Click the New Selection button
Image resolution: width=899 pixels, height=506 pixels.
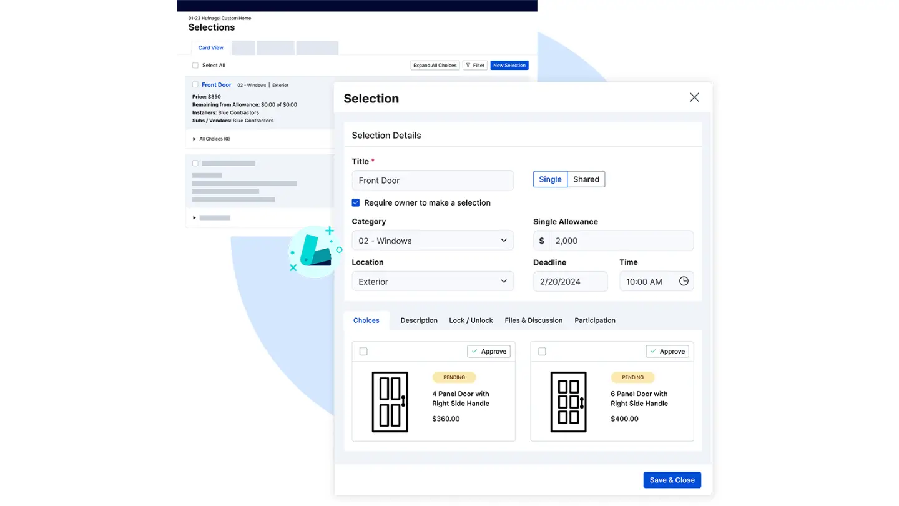coord(509,65)
